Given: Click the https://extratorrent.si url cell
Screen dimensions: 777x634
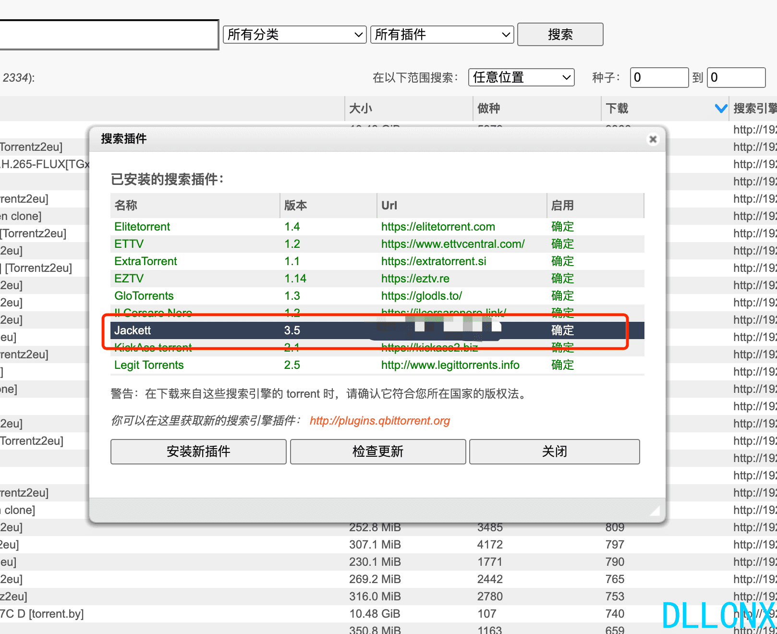Looking at the screenshot, I should pyautogui.click(x=434, y=261).
